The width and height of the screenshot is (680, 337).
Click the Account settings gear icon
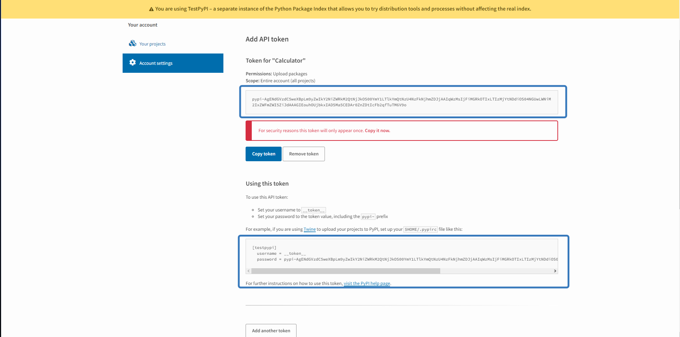coord(132,62)
